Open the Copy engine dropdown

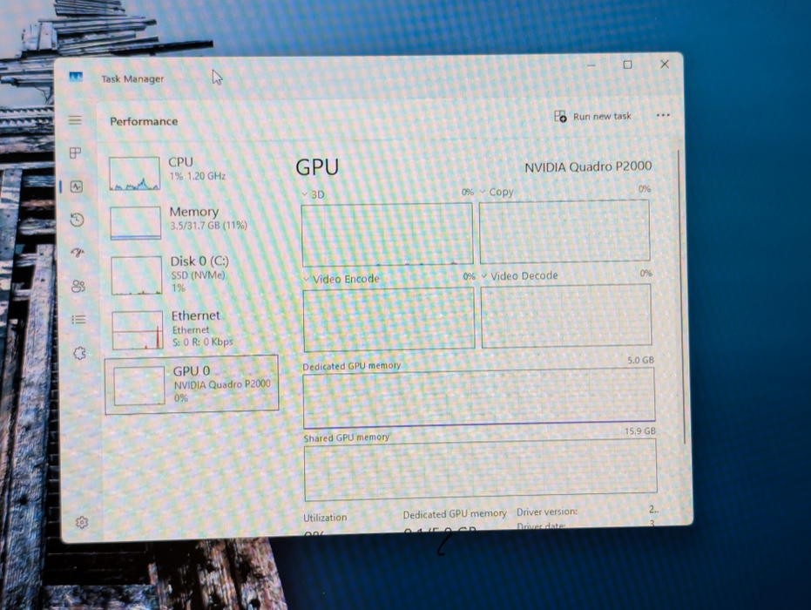point(497,192)
